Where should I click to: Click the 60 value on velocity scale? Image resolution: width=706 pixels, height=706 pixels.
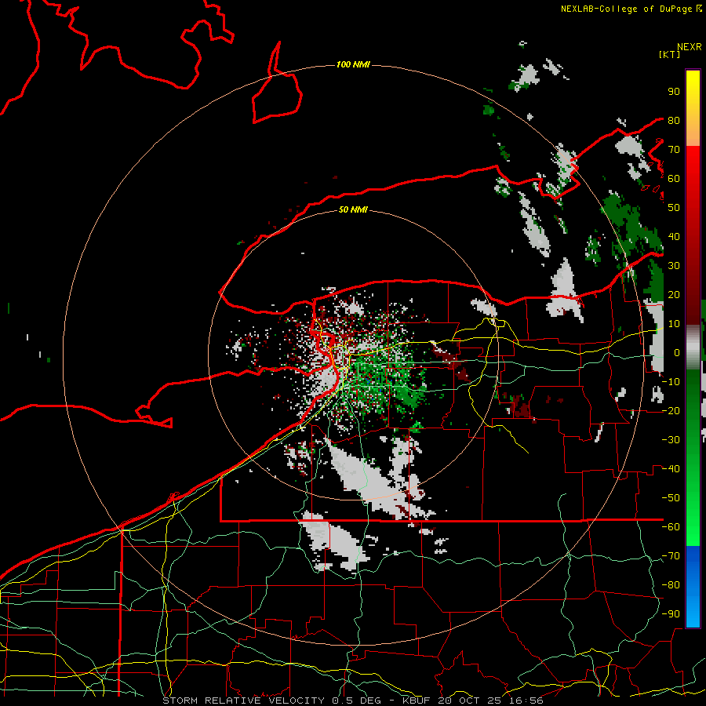click(x=674, y=178)
